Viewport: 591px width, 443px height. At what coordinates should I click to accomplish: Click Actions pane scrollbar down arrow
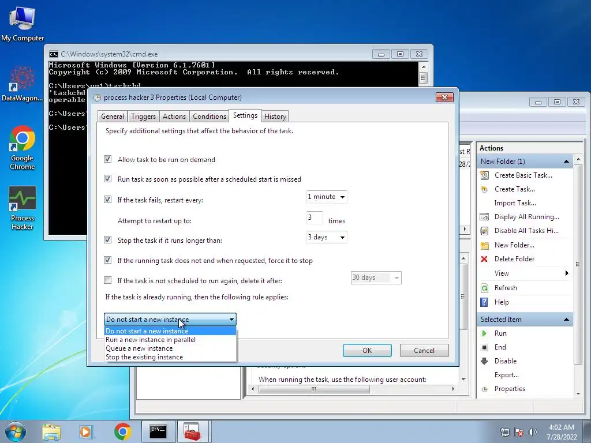pos(578,394)
